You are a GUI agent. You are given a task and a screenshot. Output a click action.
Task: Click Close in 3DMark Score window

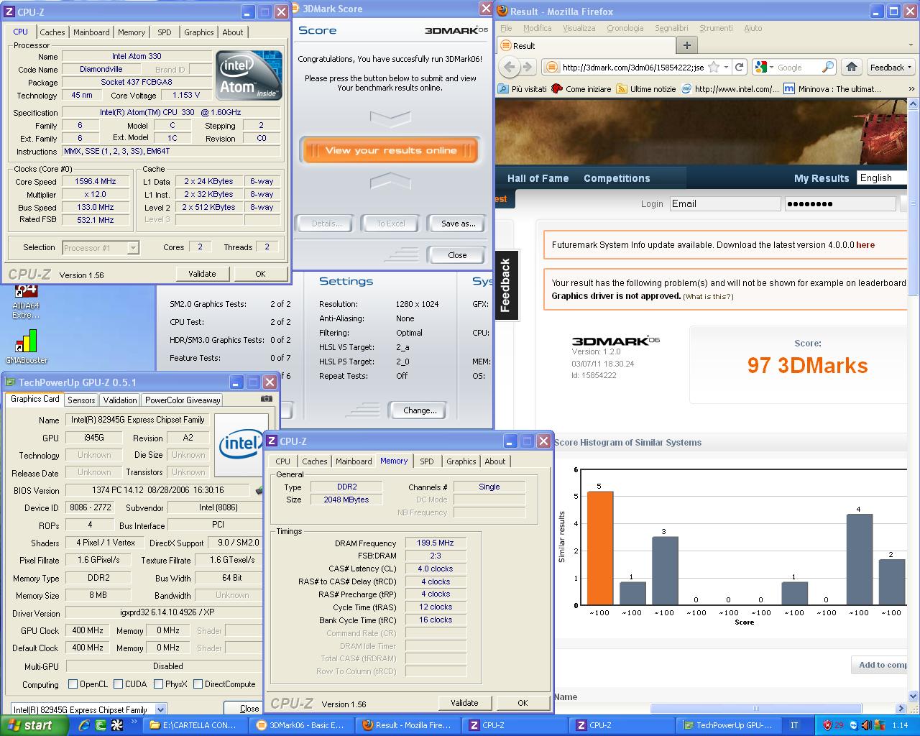[x=457, y=255]
